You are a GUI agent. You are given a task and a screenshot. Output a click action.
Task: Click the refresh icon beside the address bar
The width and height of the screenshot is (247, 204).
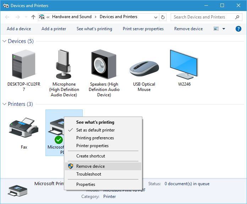click(163, 17)
